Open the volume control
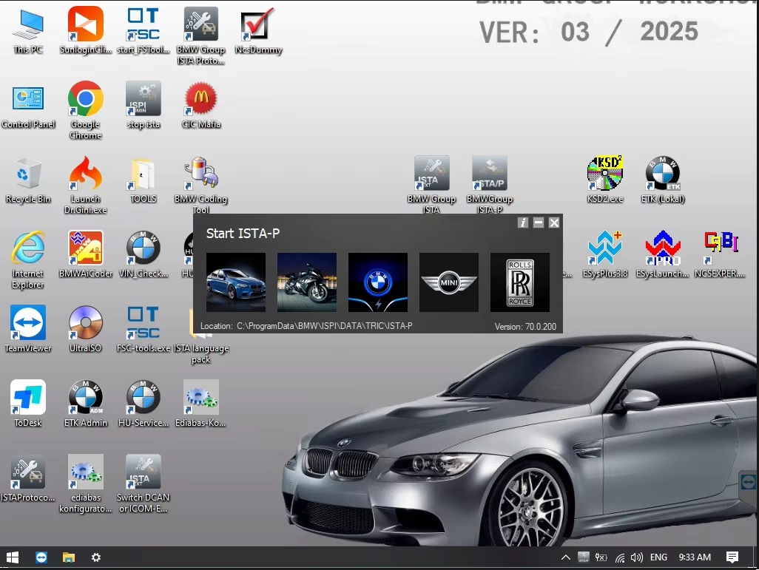This screenshot has height=570, width=759. 636,557
